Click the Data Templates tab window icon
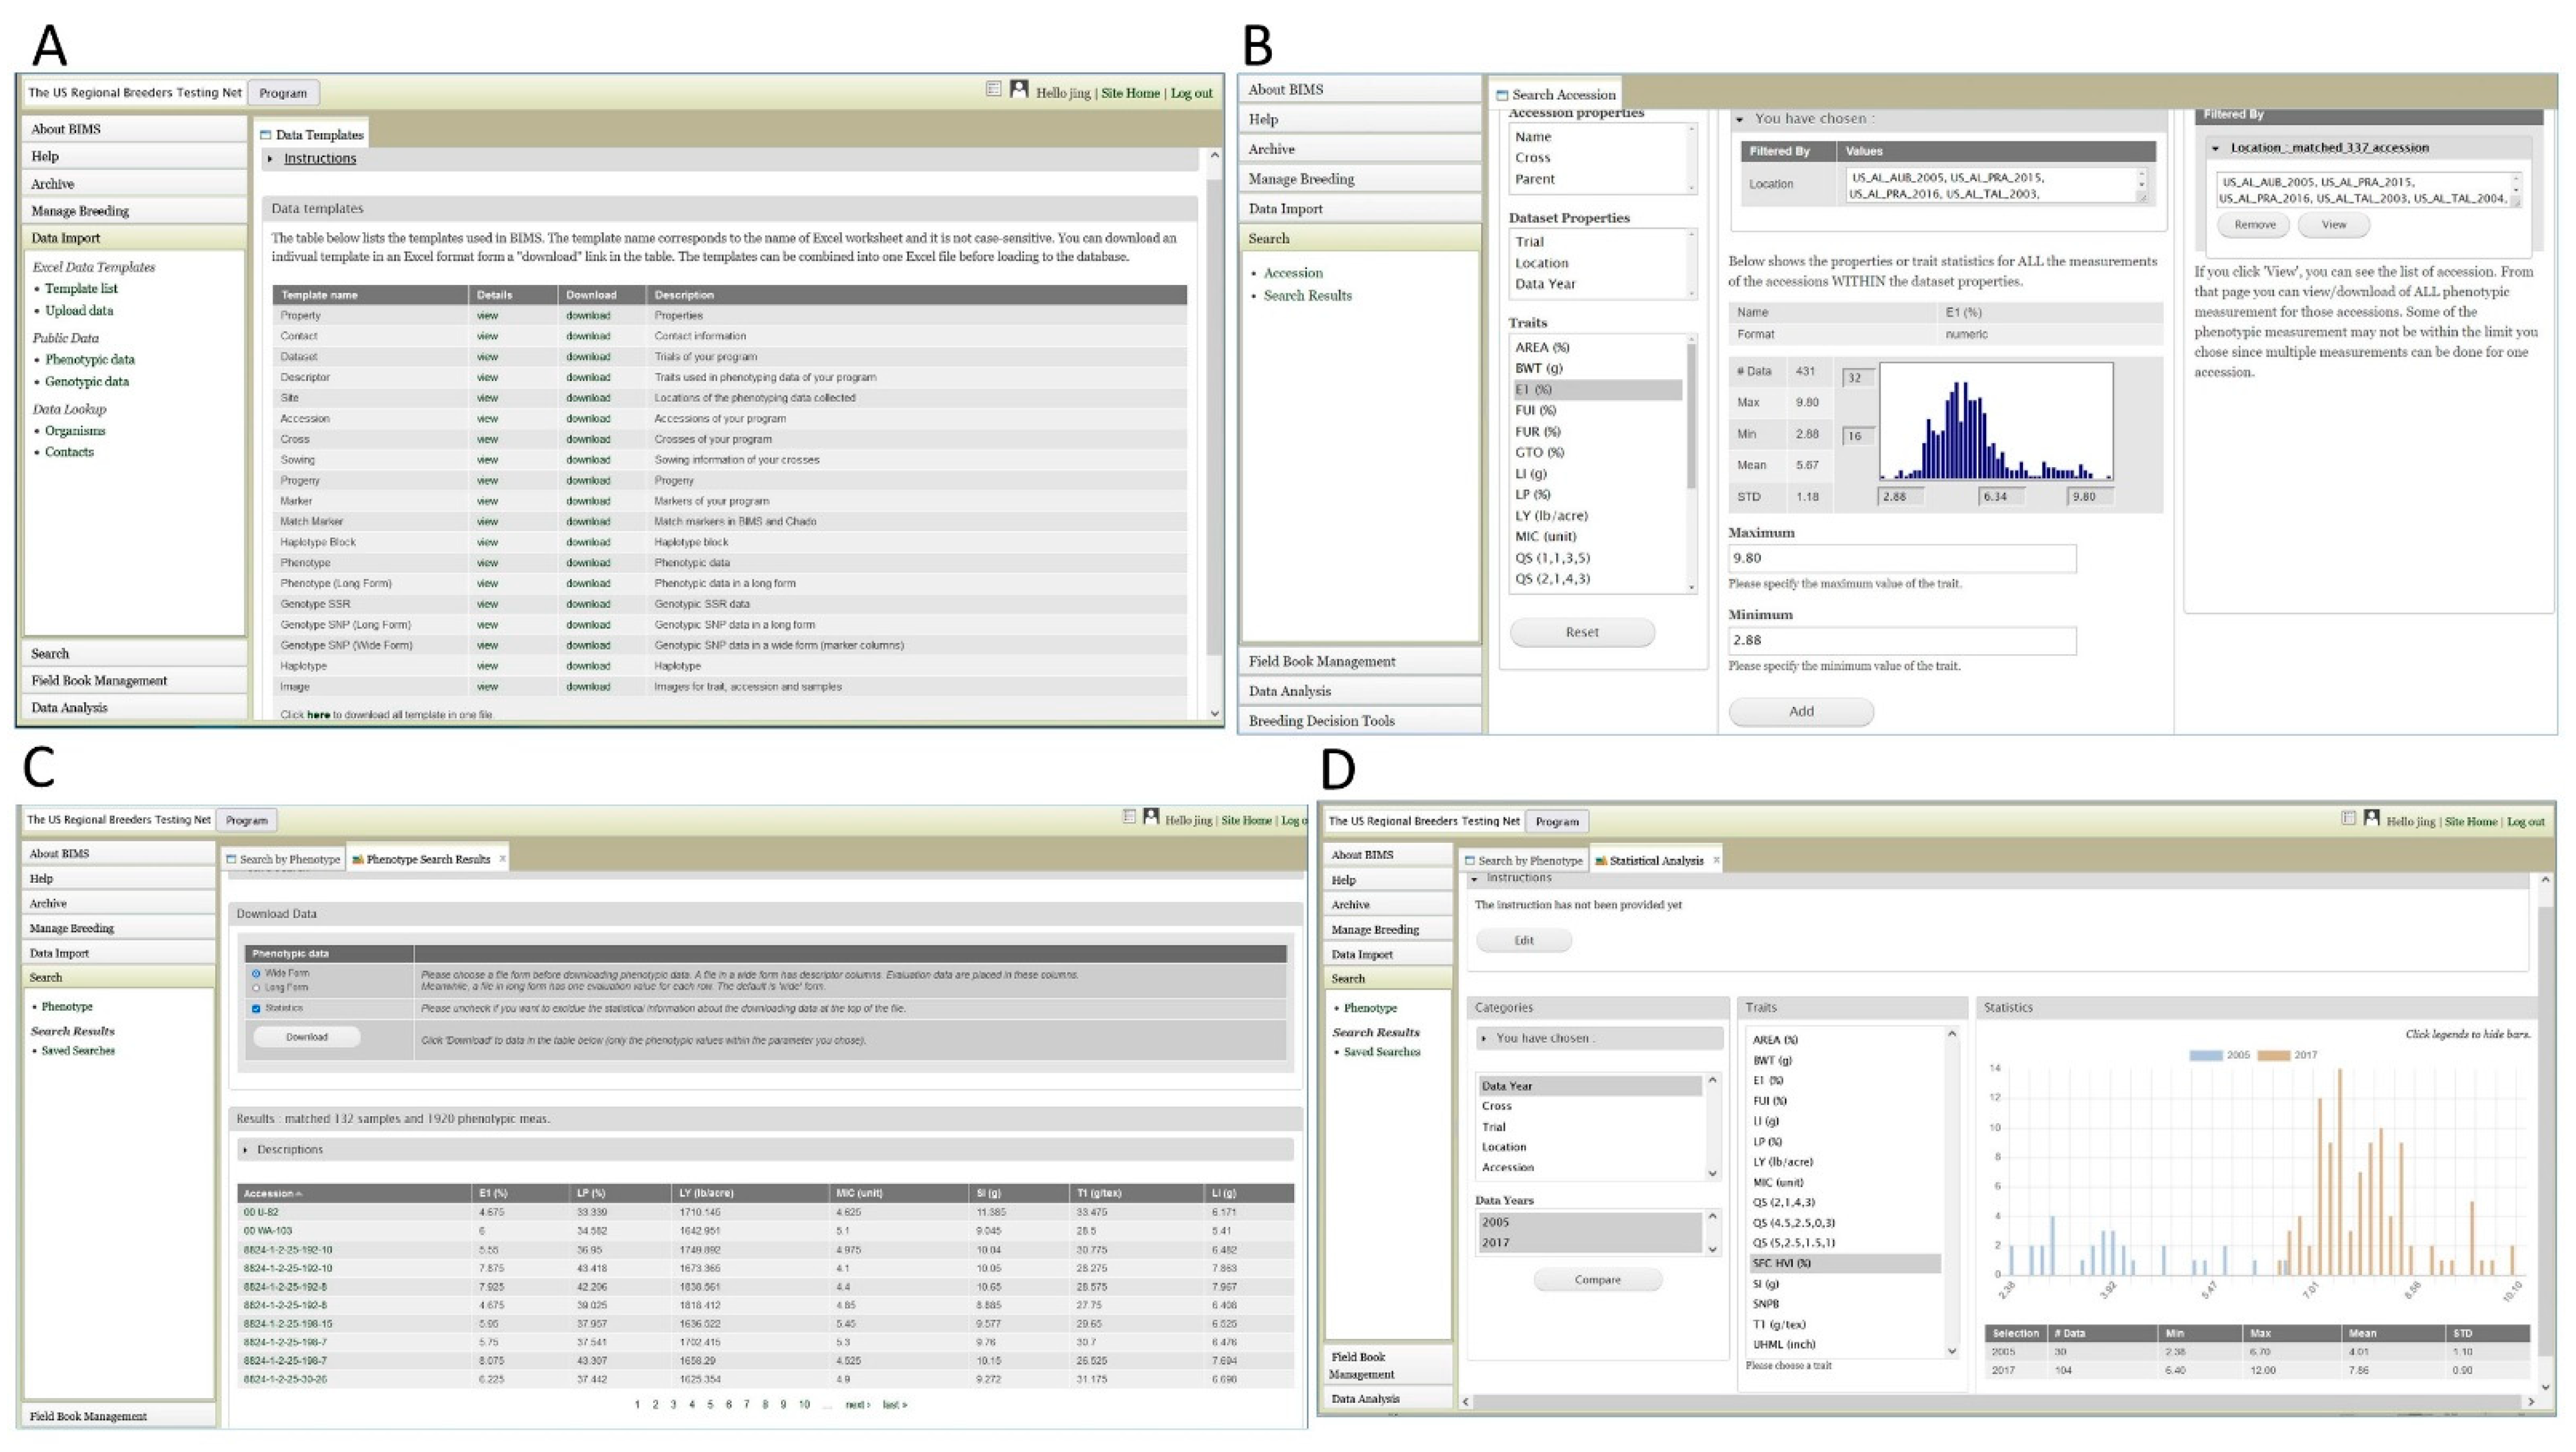 pos(266,135)
